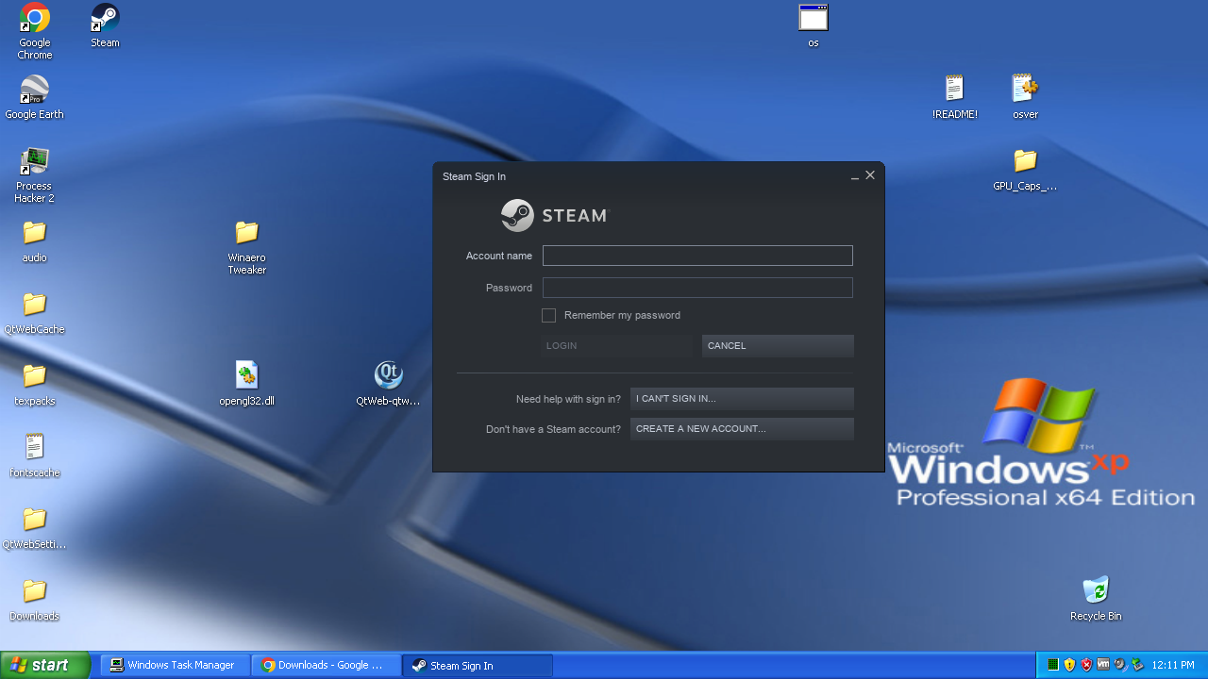
Task: Select the opengl32.dll file icon
Action: point(247,376)
